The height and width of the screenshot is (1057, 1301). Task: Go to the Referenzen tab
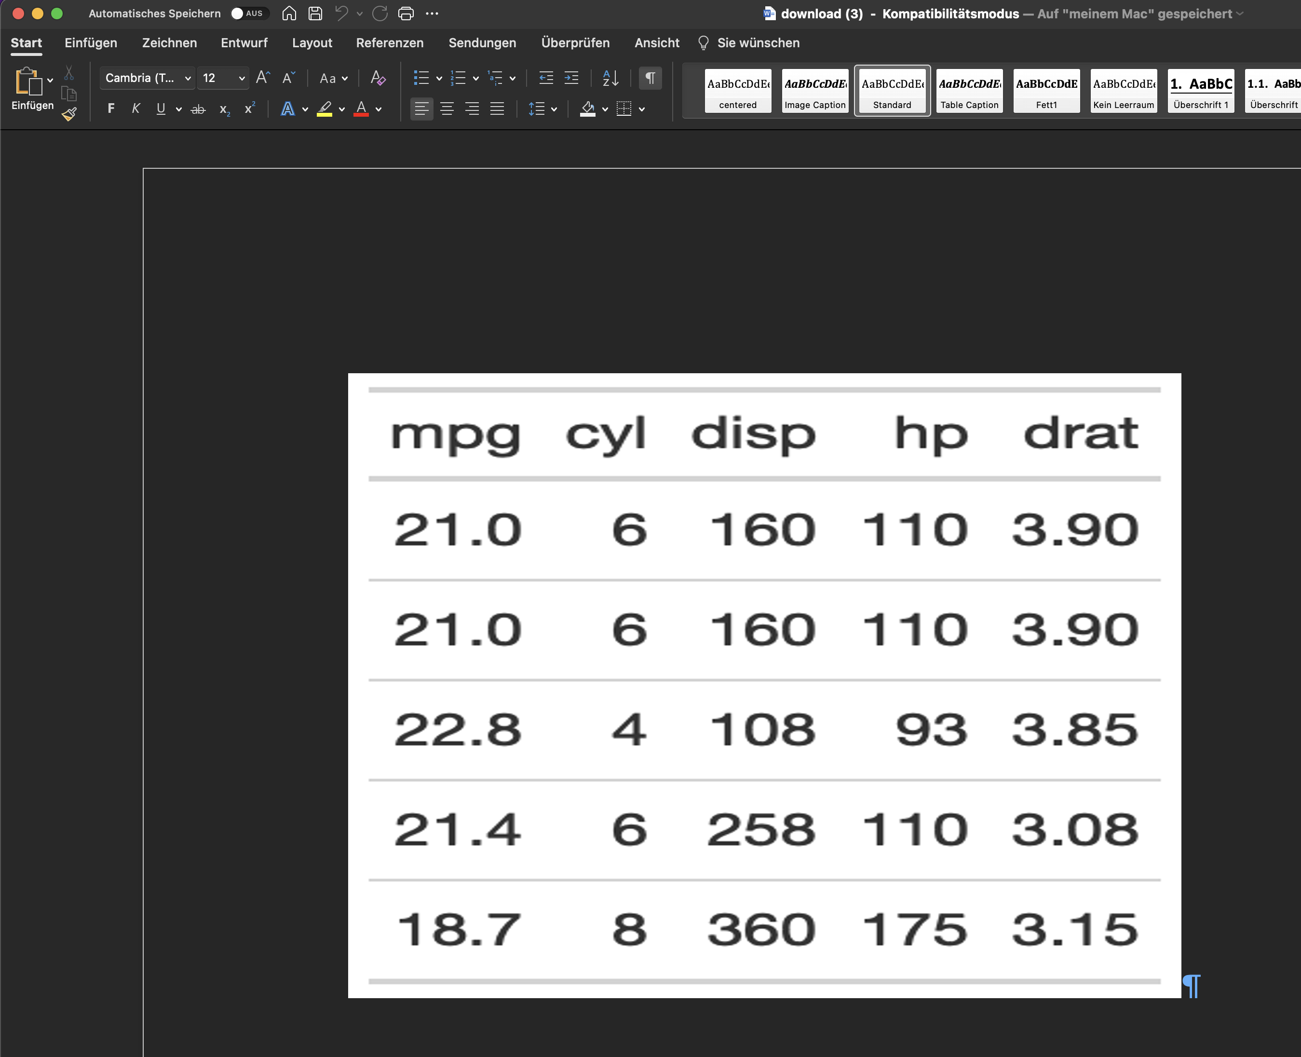[390, 42]
